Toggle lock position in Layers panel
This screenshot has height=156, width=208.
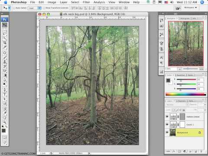pos(180,110)
